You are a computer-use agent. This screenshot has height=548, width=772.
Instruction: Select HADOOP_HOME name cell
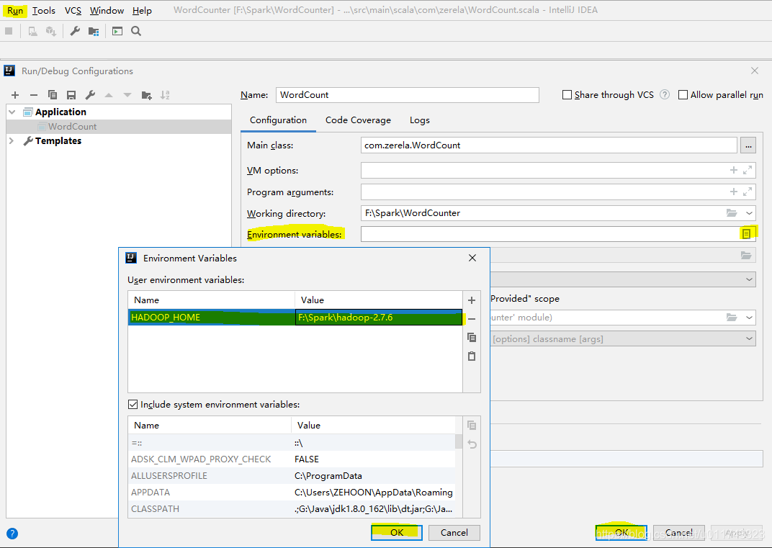(x=211, y=318)
